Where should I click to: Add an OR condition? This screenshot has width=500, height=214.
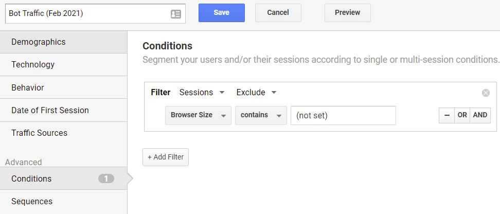click(x=462, y=115)
